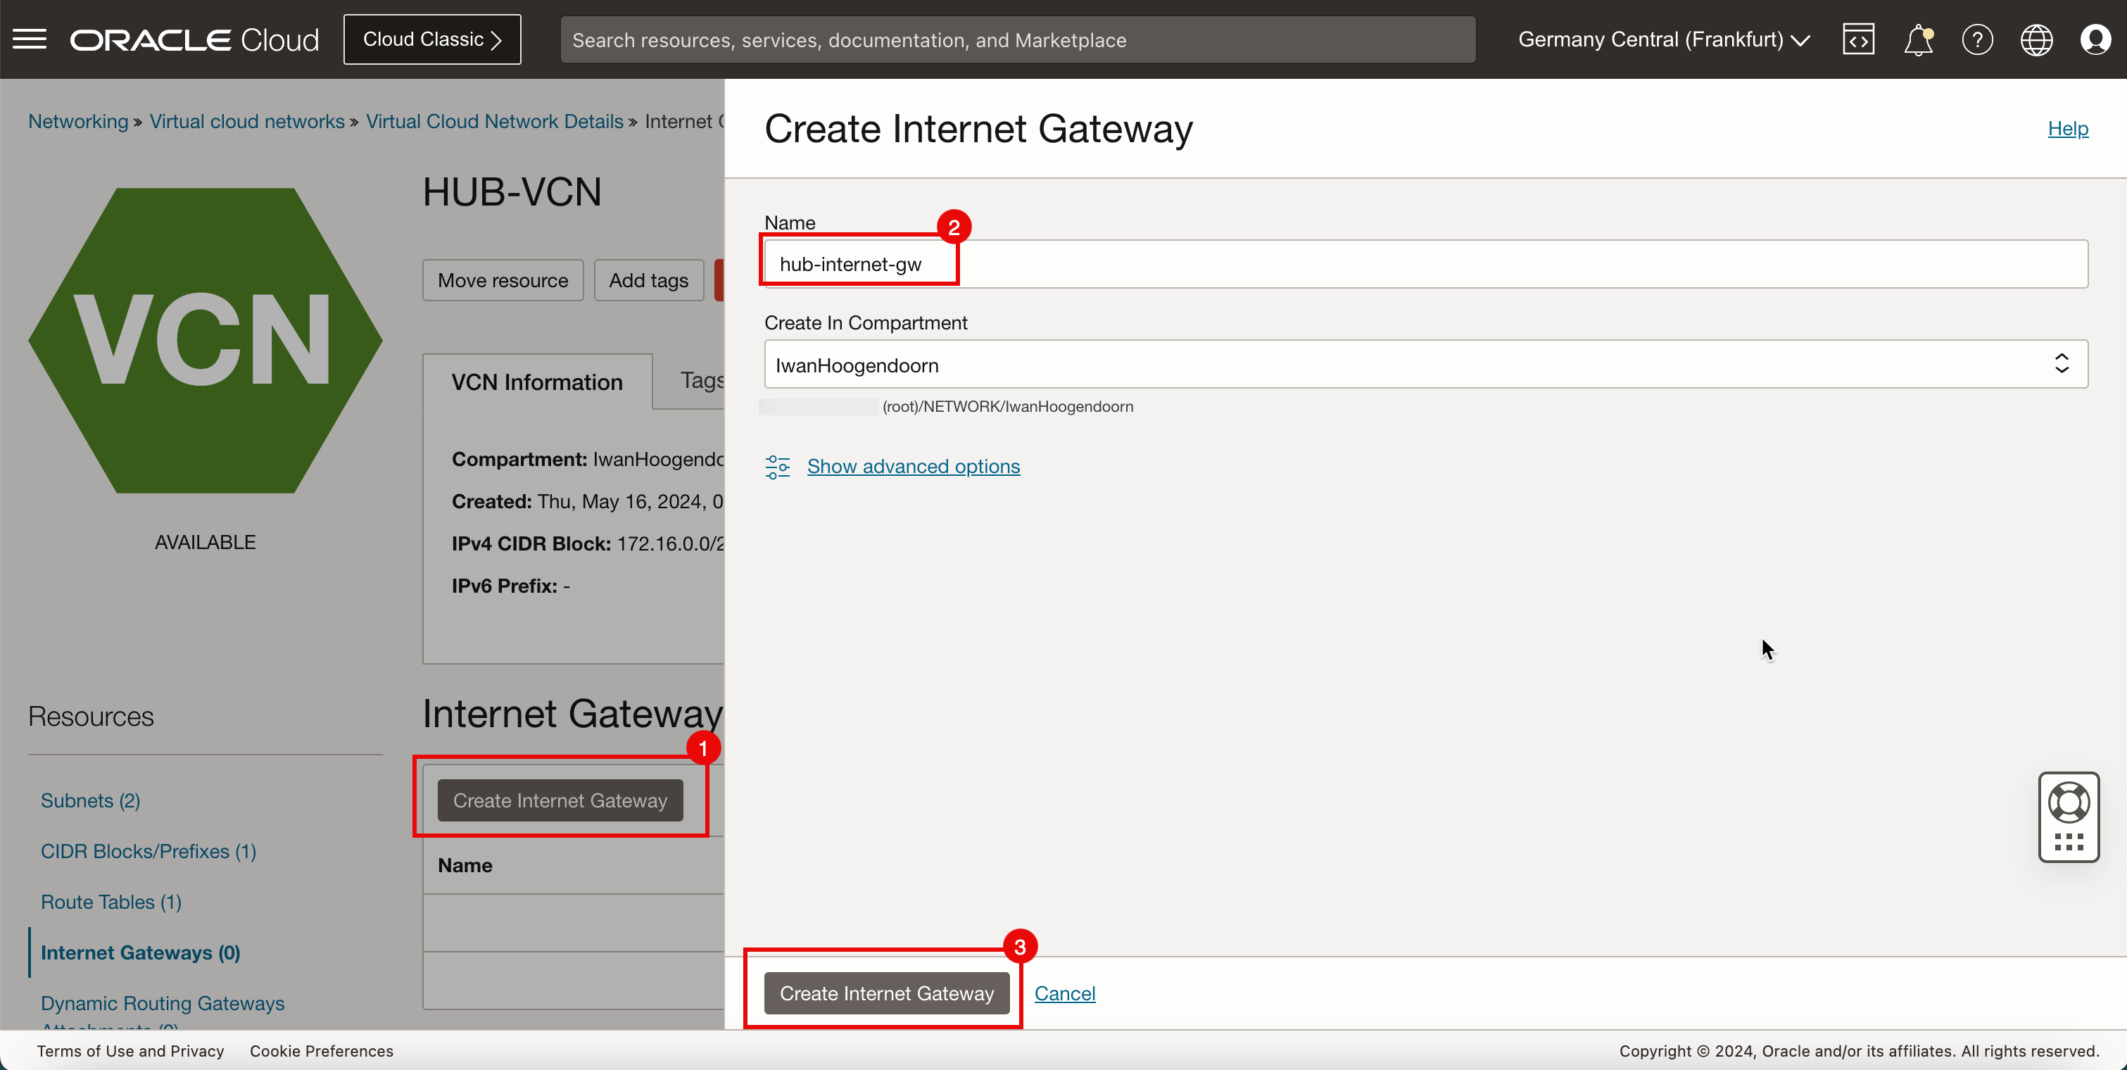Screen dimensions: 2127x1070
Task: Click the user profile avatar icon
Action: pyautogui.click(x=2095, y=39)
